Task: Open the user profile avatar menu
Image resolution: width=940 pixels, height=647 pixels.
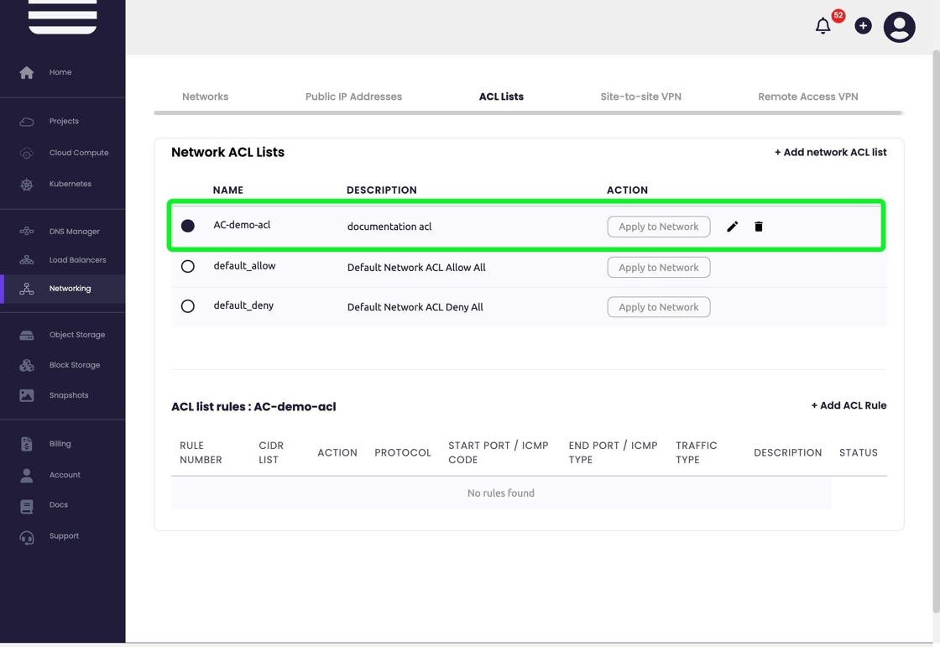Action: pyautogui.click(x=899, y=27)
